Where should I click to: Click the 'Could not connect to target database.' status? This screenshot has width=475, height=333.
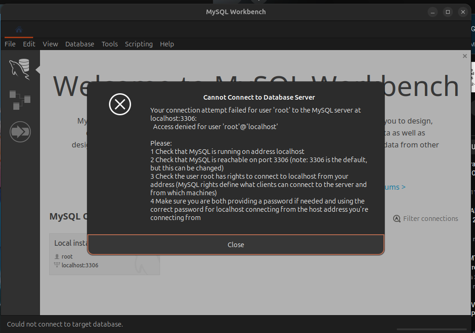pyautogui.click(x=65, y=324)
